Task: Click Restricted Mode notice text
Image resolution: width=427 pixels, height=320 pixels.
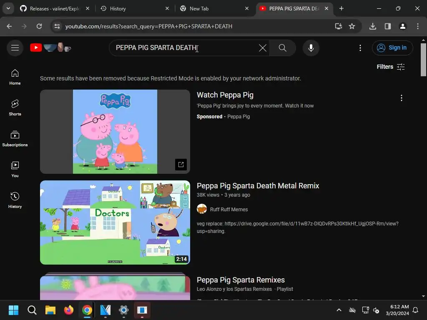Action: (x=171, y=78)
